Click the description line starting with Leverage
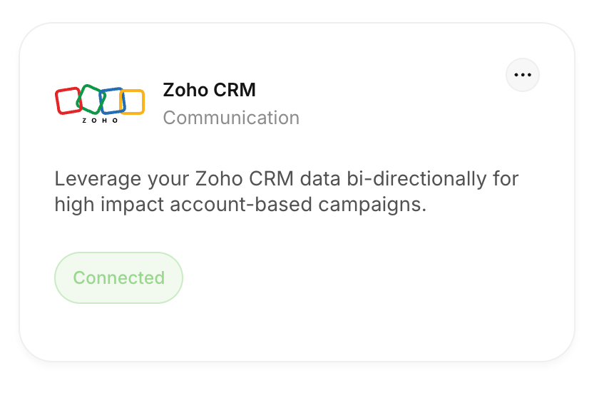 pos(286,180)
